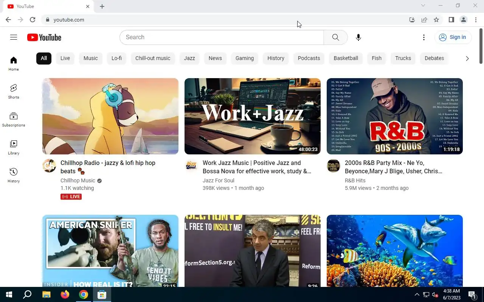Play the R&B 90s-2000s thumbnail
Viewport: 484px width, 302px height.
(x=395, y=116)
